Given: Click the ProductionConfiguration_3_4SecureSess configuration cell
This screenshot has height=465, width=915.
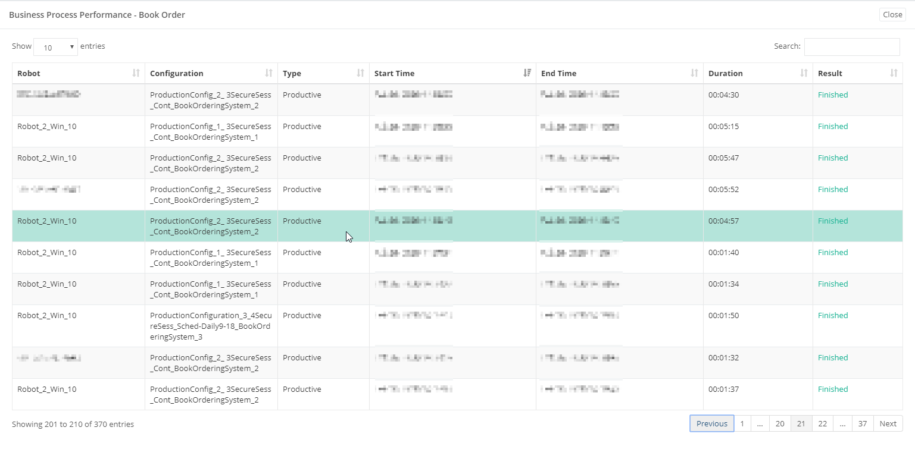Looking at the screenshot, I should tap(211, 326).
